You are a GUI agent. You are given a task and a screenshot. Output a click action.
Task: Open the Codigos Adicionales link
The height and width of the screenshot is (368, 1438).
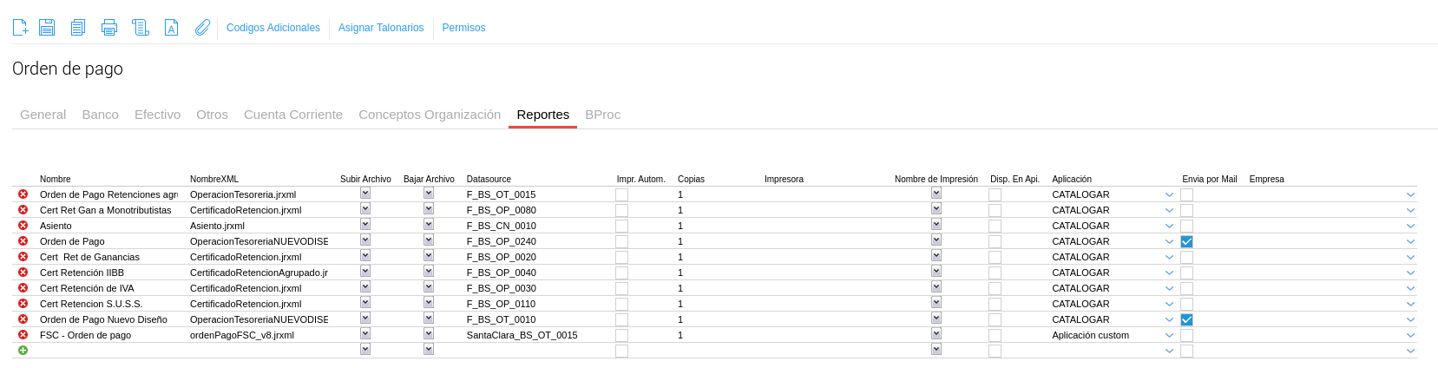pos(273,28)
